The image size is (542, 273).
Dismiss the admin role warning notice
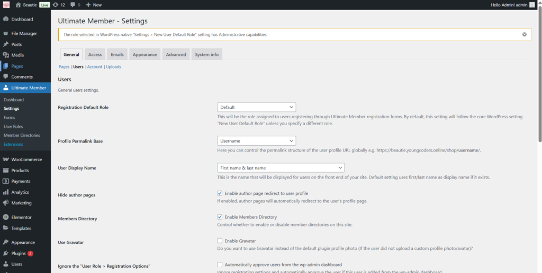click(524, 34)
